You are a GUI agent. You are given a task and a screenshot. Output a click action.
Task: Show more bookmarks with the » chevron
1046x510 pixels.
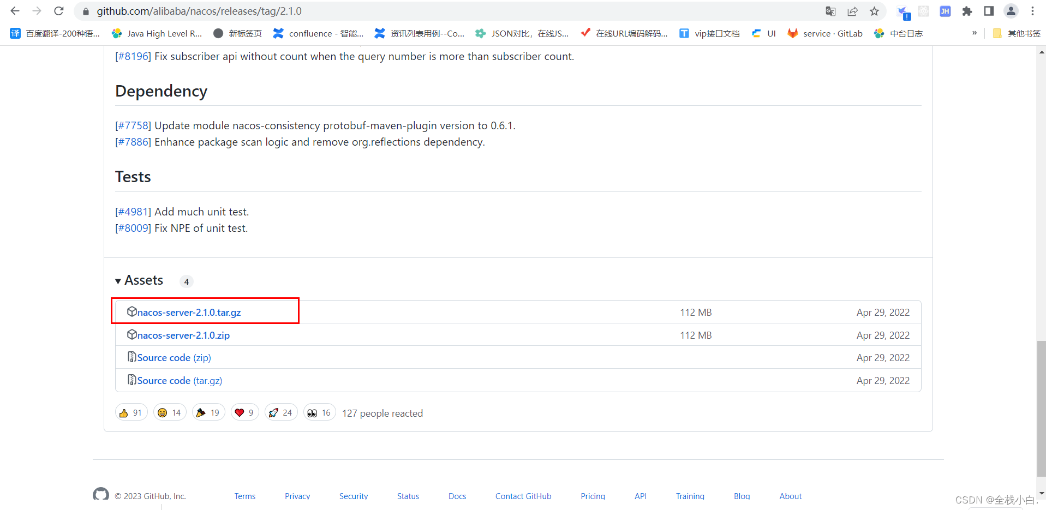(975, 33)
